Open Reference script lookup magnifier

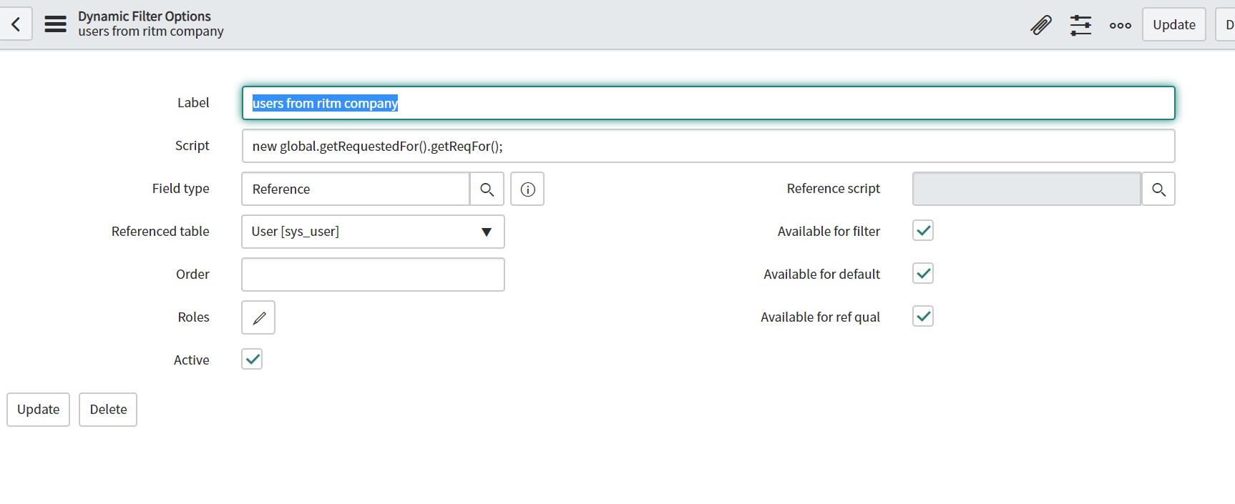(x=1158, y=189)
